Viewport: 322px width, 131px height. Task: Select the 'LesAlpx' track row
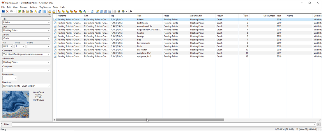(x=187, y=36)
